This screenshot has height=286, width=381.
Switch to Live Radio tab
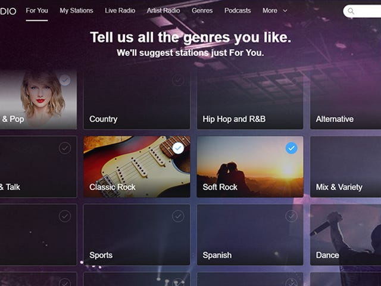point(120,11)
